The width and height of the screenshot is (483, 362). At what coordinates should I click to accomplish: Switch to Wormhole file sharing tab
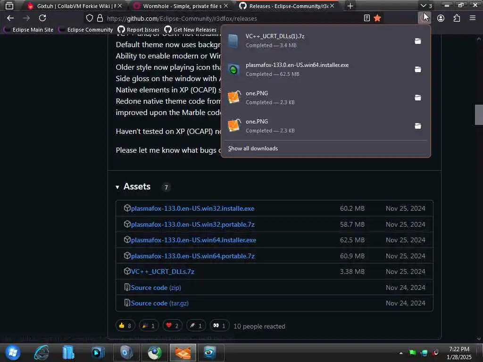178,6
